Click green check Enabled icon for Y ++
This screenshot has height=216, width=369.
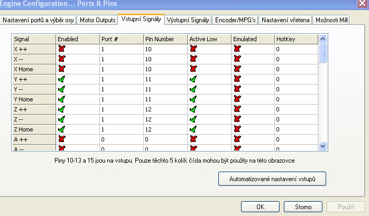point(61,79)
